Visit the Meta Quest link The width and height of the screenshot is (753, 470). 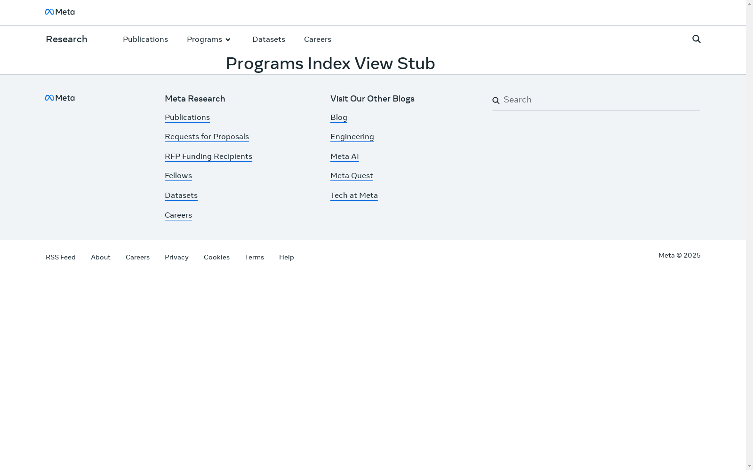tap(352, 175)
